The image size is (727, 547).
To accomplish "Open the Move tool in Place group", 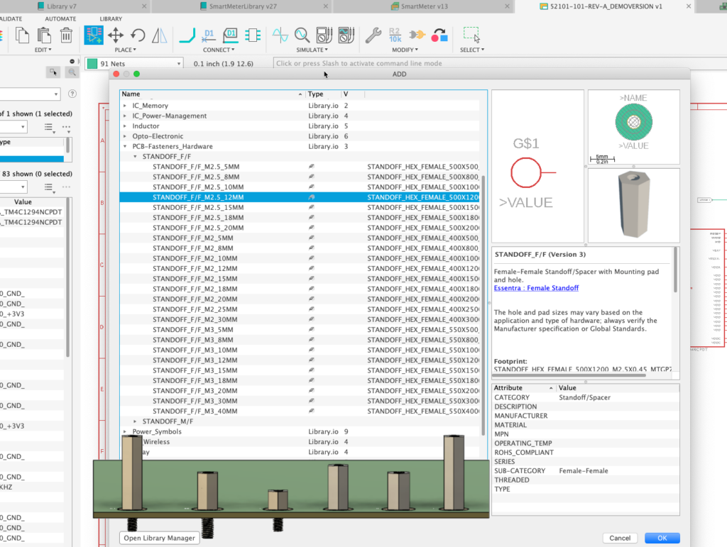I will coord(115,35).
